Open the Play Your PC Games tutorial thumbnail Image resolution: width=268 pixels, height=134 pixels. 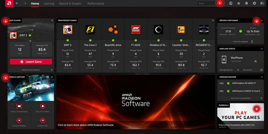point(240,116)
